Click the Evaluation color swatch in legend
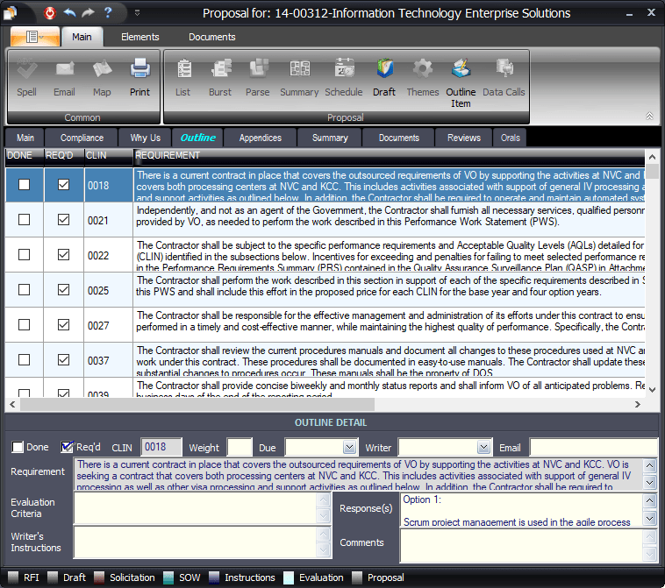The image size is (665, 588). 289,577
